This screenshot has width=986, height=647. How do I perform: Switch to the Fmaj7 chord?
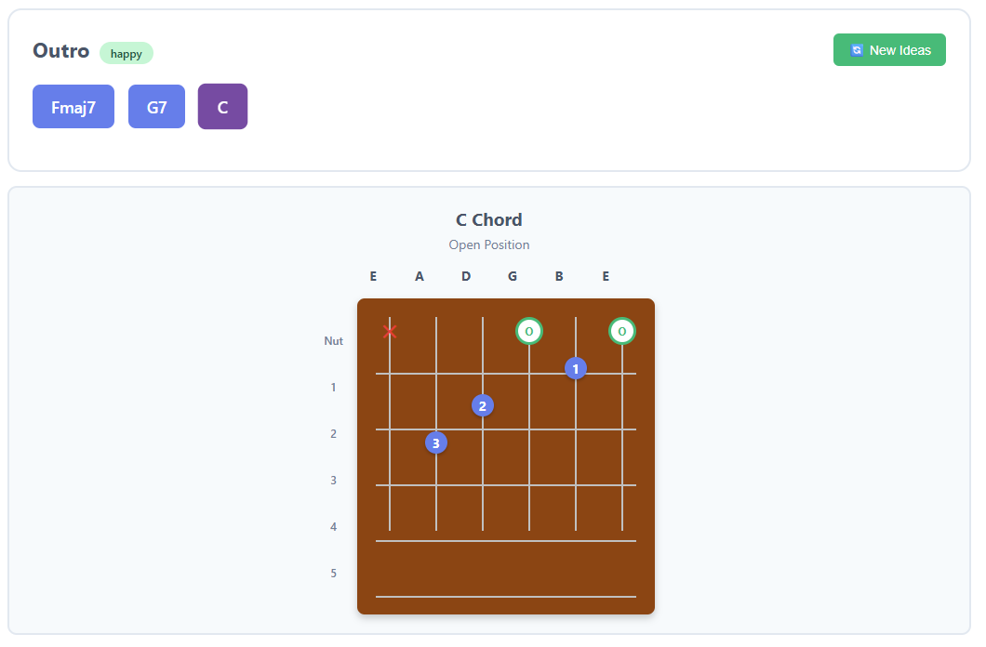pyautogui.click(x=73, y=106)
